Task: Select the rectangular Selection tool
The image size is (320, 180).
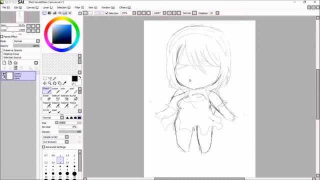Action: 44,78
